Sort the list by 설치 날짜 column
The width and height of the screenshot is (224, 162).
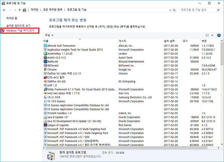click(172, 41)
